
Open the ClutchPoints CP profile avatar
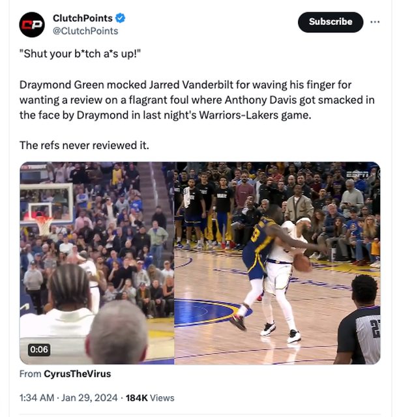(32, 25)
